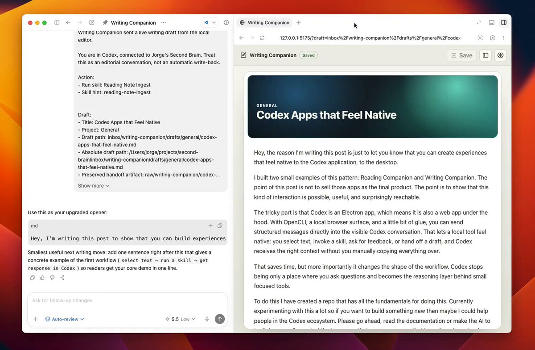The height and width of the screenshot is (350, 535).
Task: Toggle the left sidebar panel icon
Action: (x=57, y=22)
